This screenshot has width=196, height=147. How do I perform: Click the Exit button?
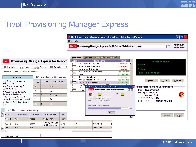pos(179,115)
